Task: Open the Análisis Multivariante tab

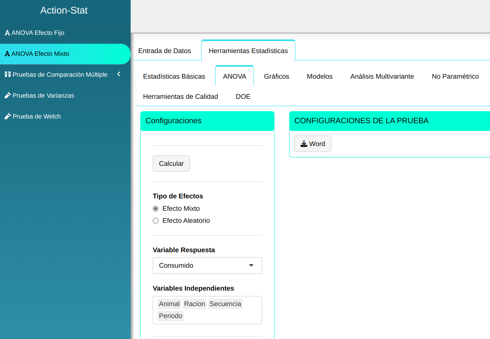Action: click(382, 76)
